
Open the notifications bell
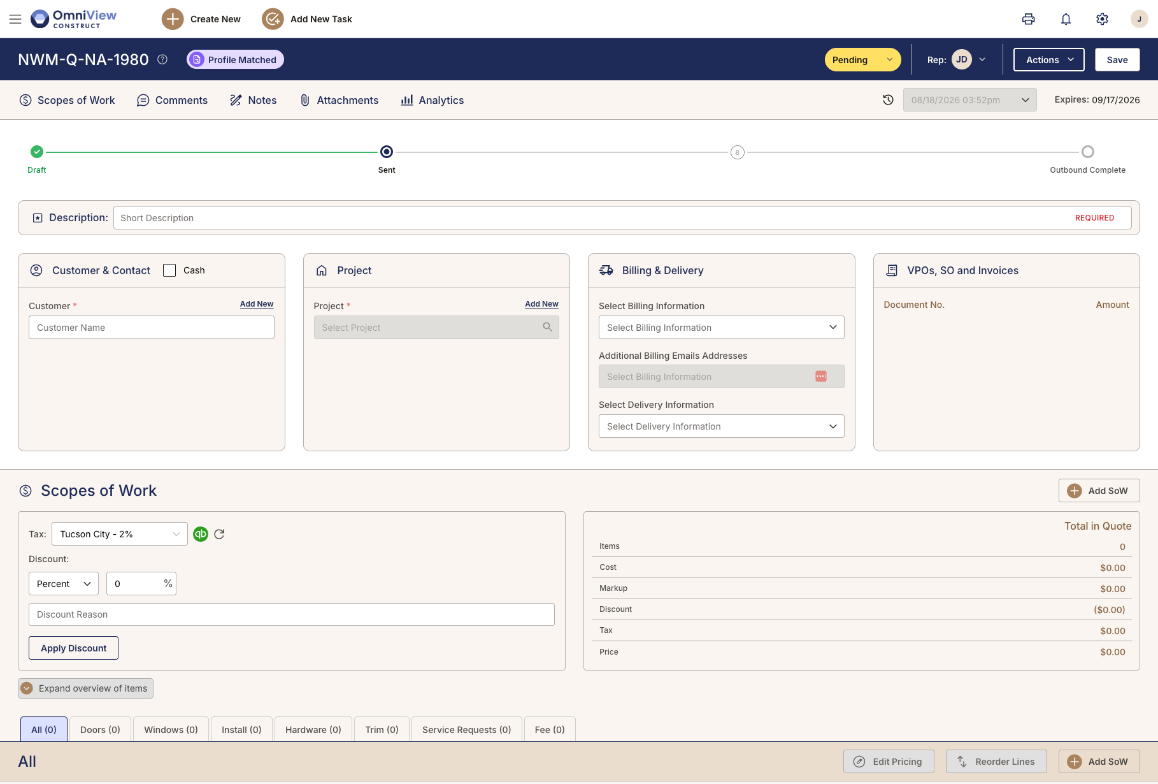coord(1066,19)
